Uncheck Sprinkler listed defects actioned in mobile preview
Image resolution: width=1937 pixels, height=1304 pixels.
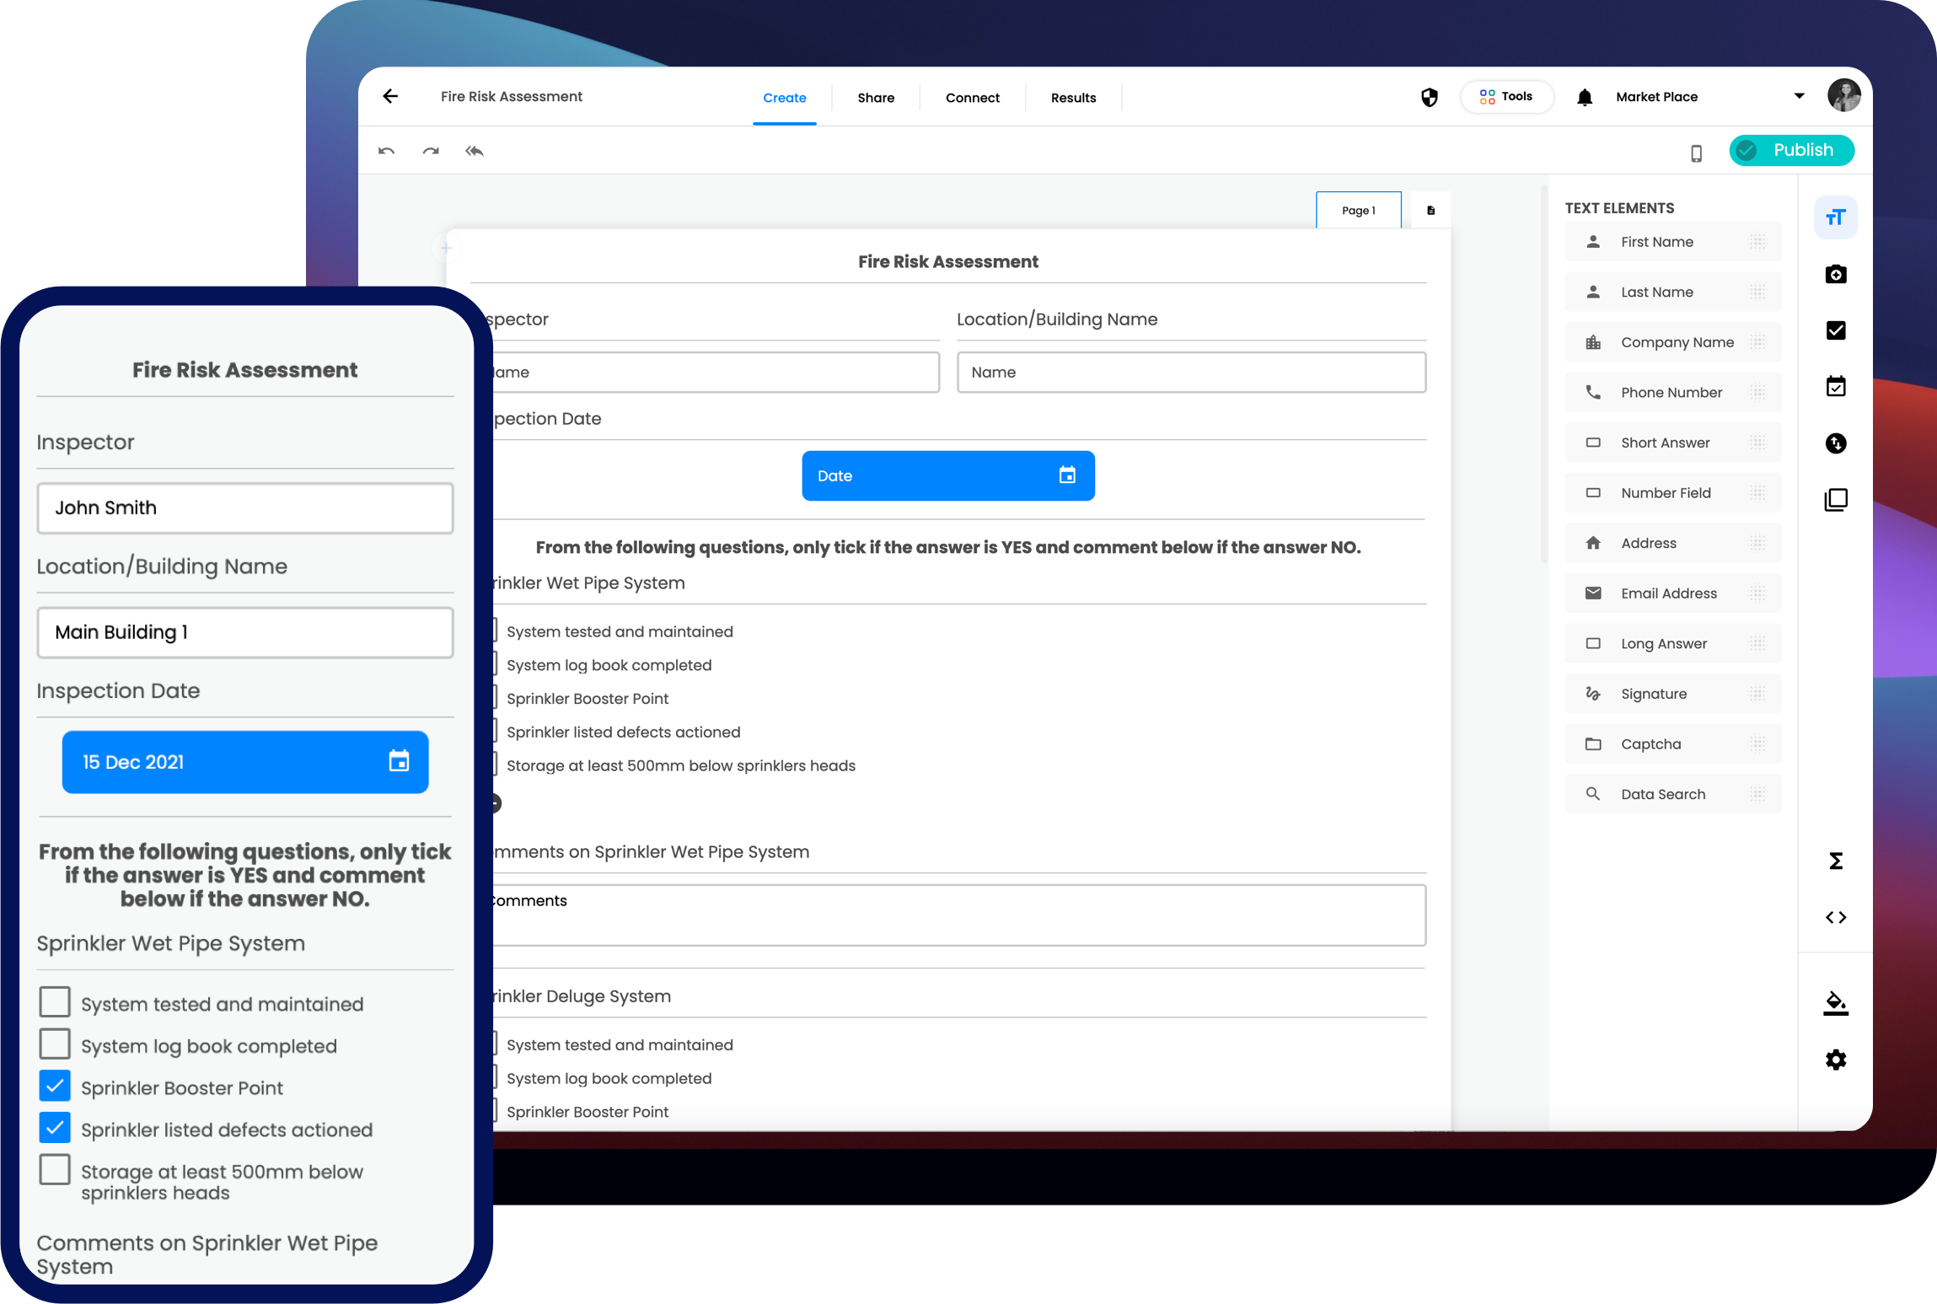pyautogui.click(x=55, y=1128)
